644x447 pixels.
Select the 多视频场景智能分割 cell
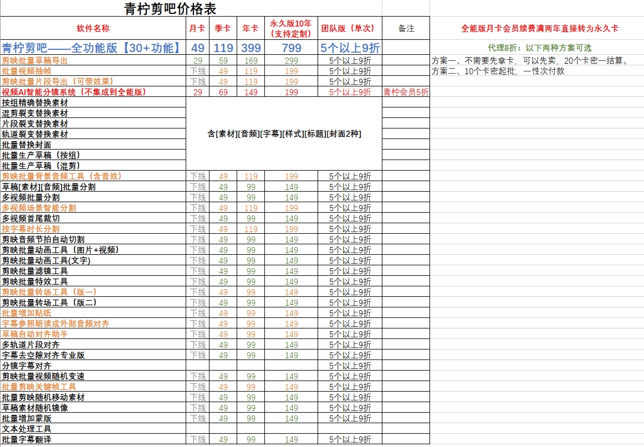click(x=93, y=208)
